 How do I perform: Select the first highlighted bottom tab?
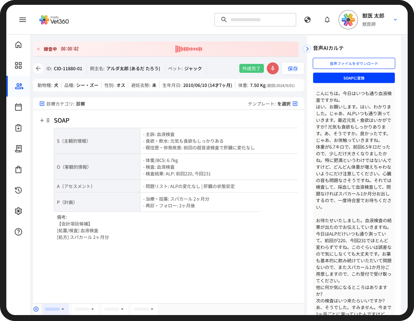(55, 309)
